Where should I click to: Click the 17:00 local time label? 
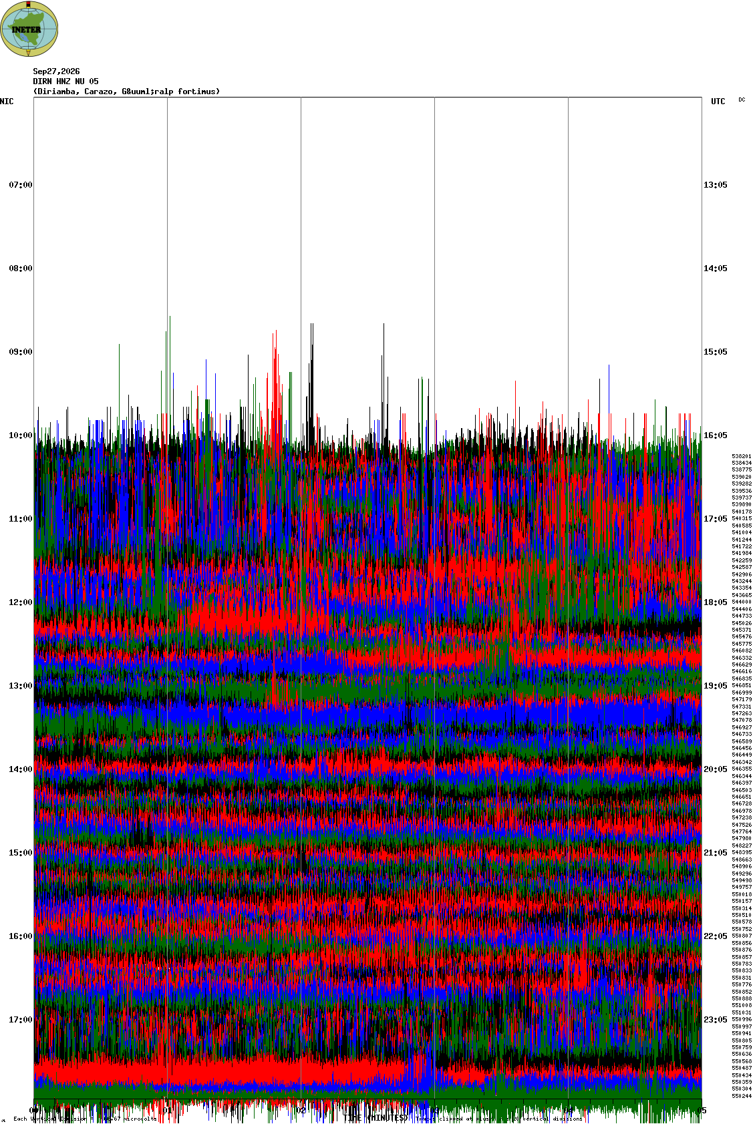pyautogui.click(x=21, y=1020)
